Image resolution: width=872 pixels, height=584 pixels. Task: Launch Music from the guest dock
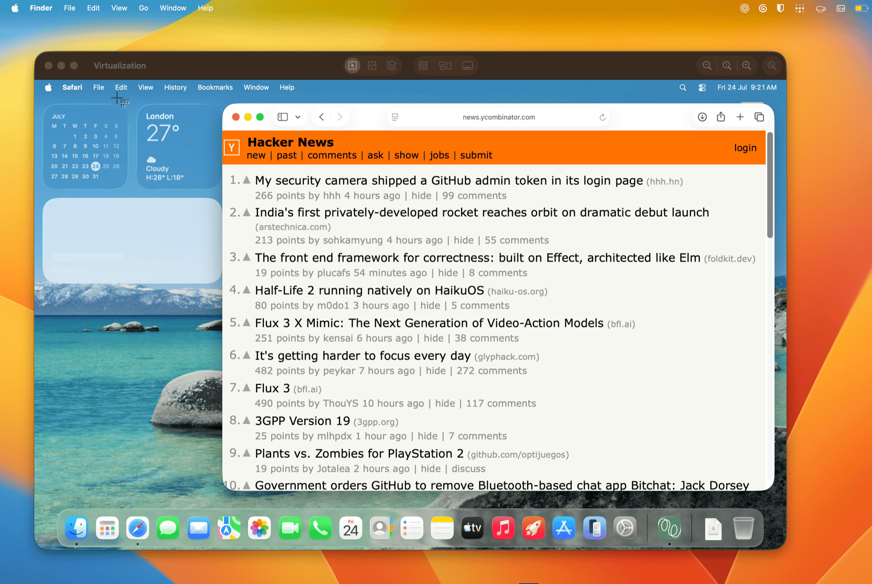click(503, 528)
